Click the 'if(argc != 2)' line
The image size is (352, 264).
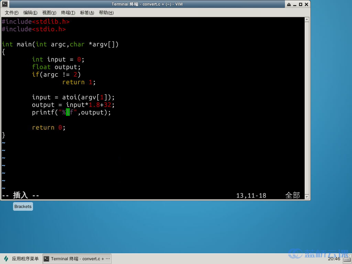56,75
